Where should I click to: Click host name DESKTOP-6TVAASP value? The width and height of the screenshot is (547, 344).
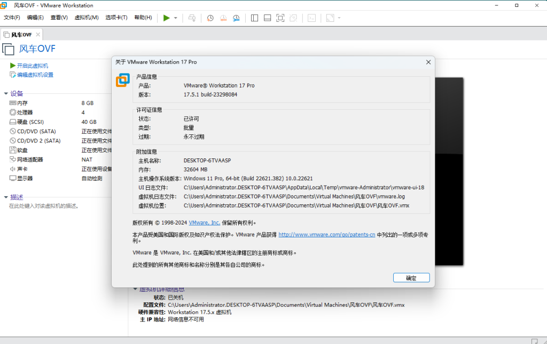pos(207,161)
